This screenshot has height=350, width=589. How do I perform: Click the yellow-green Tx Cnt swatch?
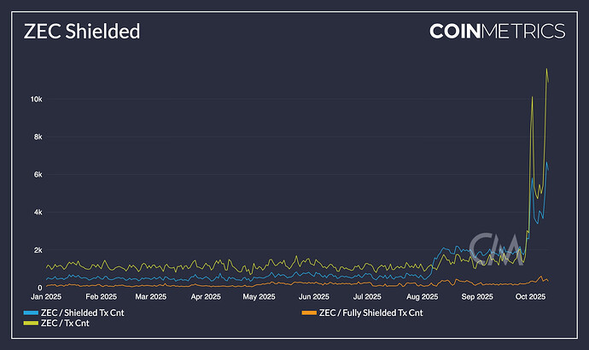[x=31, y=323]
